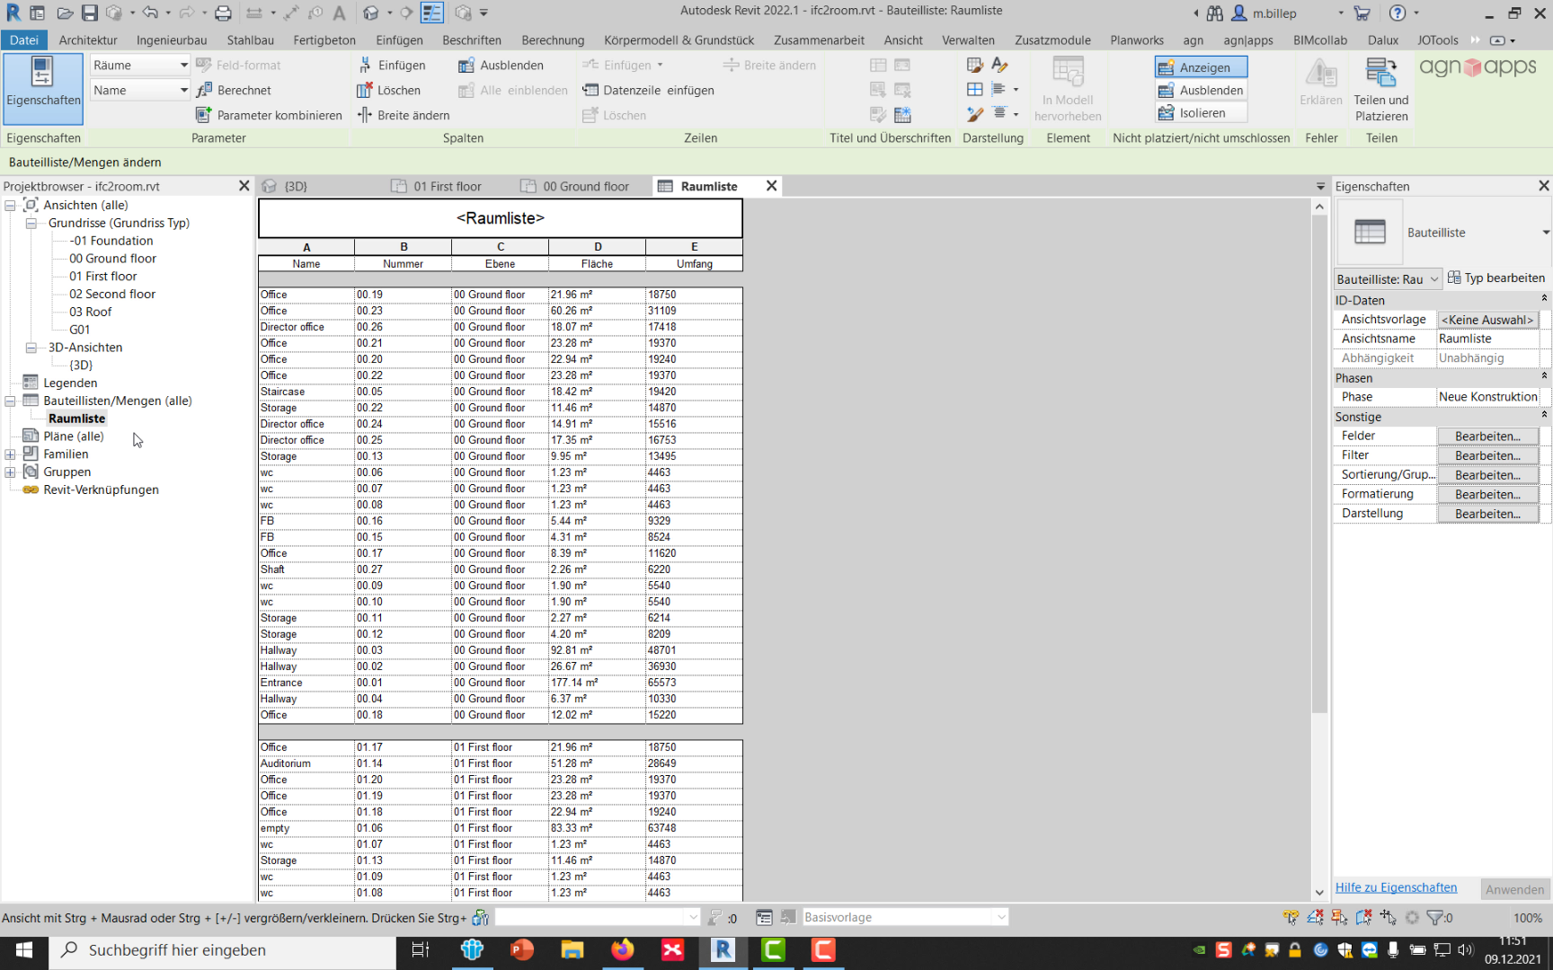The width and height of the screenshot is (1553, 970).
Task: Click the Entrance room name cell
Action: click(x=306, y=683)
